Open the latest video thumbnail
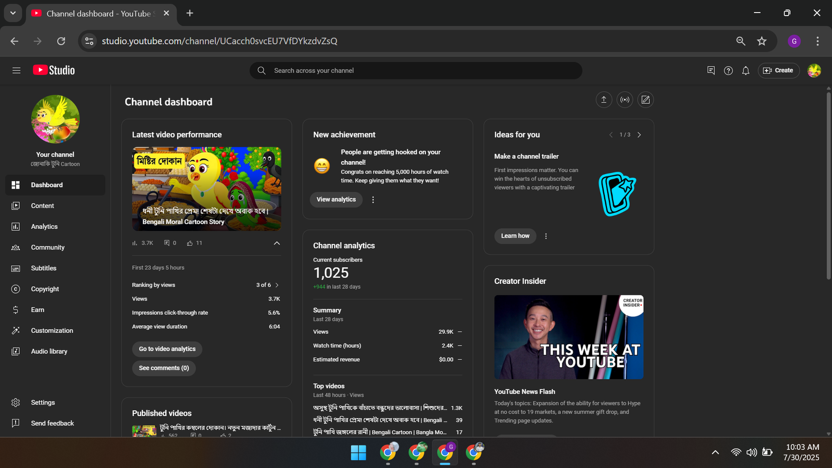832x468 pixels. pos(206,189)
